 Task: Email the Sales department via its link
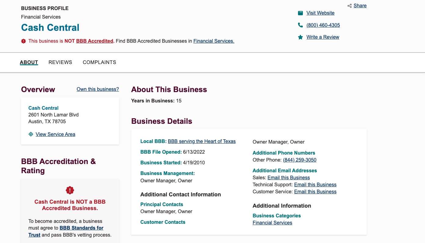point(288,177)
